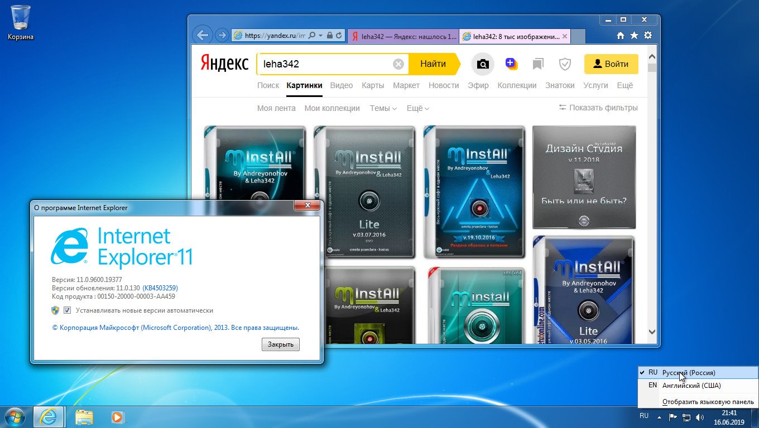This screenshot has width=759, height=428.
Task: Open MInstAll Lite v.03.07.2016 thumbnail
Action: click(364, 192)
